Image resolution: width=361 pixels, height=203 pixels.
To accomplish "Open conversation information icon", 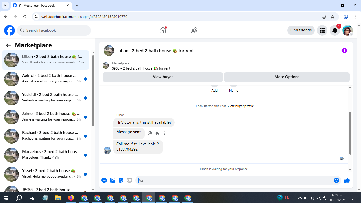I will point(344,50).
